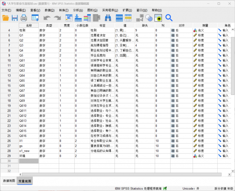
Task: Click the 类型 column header
Action: coord(49,26)
